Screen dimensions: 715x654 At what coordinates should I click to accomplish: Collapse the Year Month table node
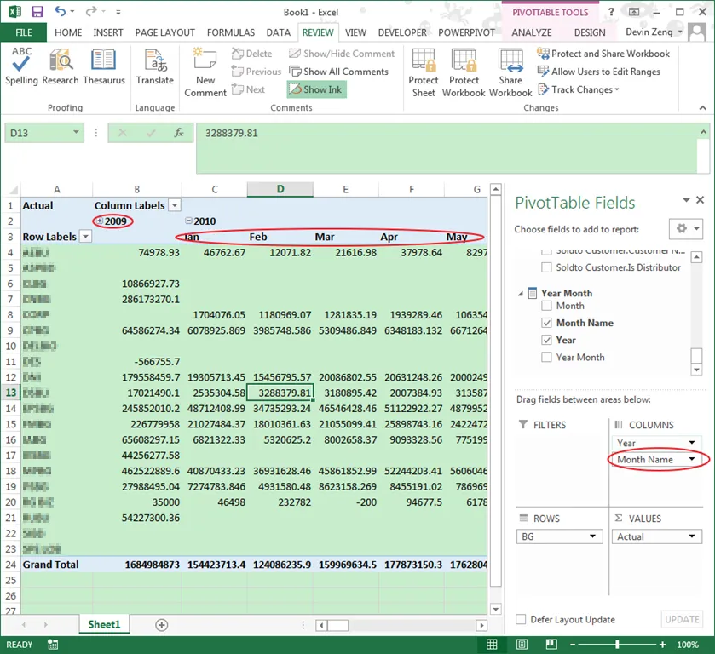(x=521, y=294)
